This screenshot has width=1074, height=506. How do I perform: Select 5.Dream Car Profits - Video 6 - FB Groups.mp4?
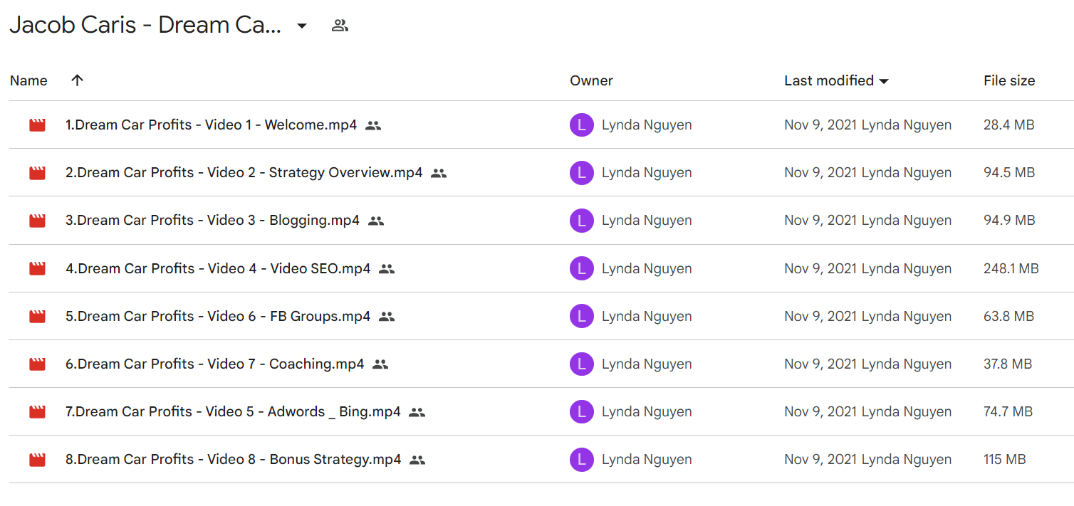click(218, 316)
